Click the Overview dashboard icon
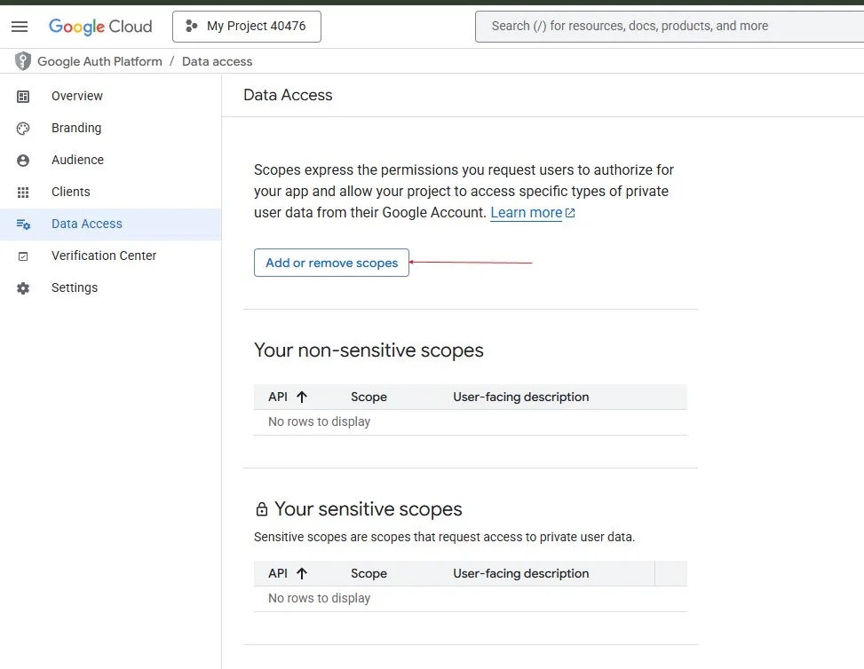The image size is (864, 669). tap(23, 96)
